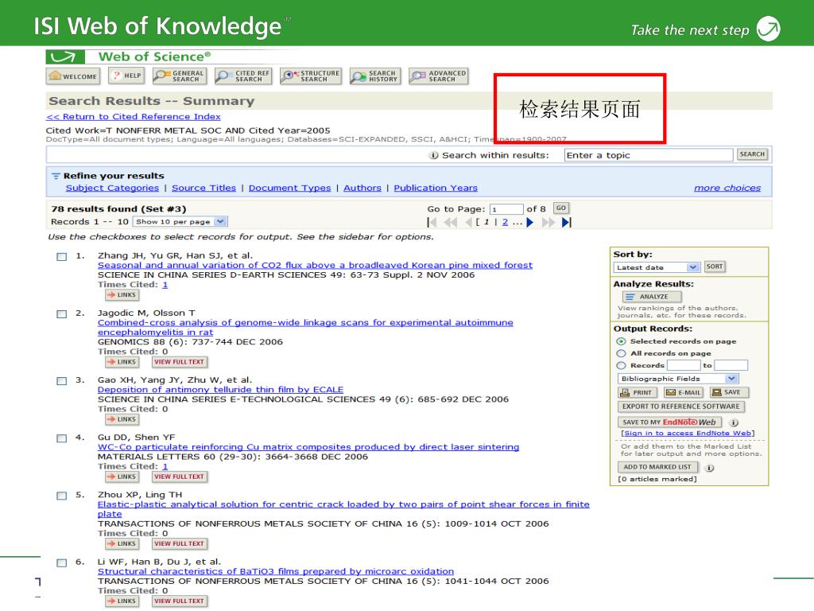Viewport: 814px width, 611px height.
Task: Check record 4 Gu DD checkbox
Action: coord(62,438)
